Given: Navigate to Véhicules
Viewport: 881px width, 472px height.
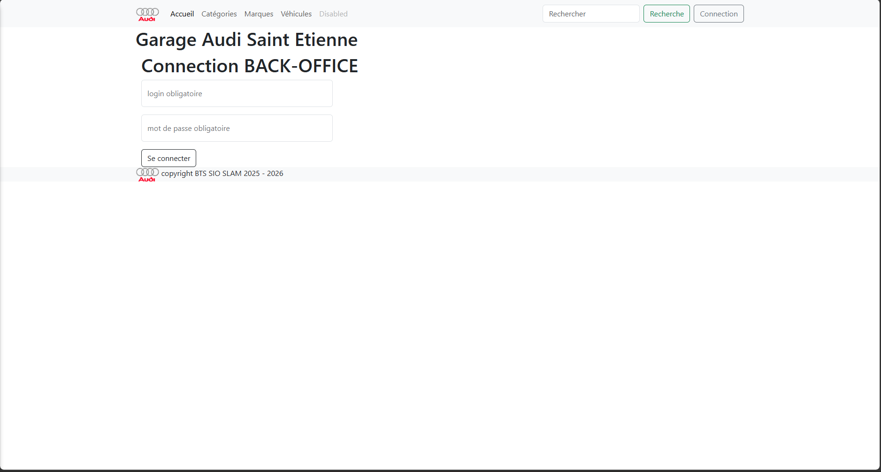Looking at the screenshot, I should tap(296, 14).
